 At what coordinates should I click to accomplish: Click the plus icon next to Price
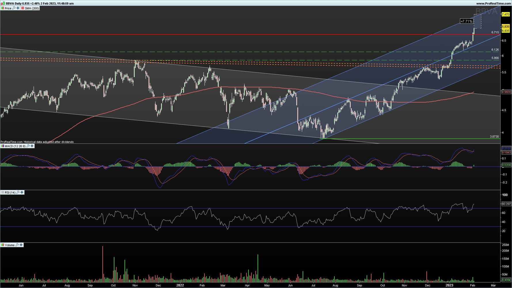pos(18,8)
